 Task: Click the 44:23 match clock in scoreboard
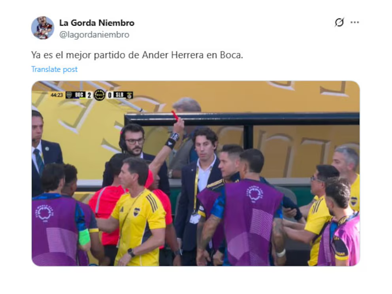point(57,95)
